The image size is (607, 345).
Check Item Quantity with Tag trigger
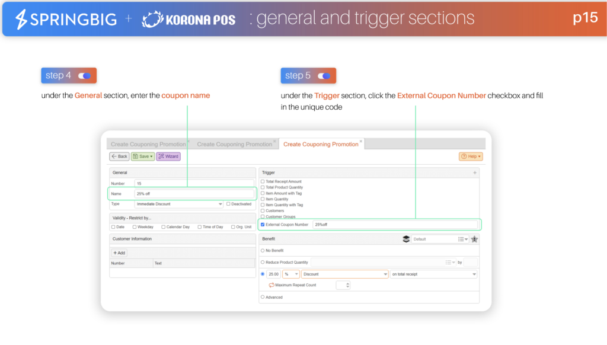pyautogui.click(x=263, y=205)
